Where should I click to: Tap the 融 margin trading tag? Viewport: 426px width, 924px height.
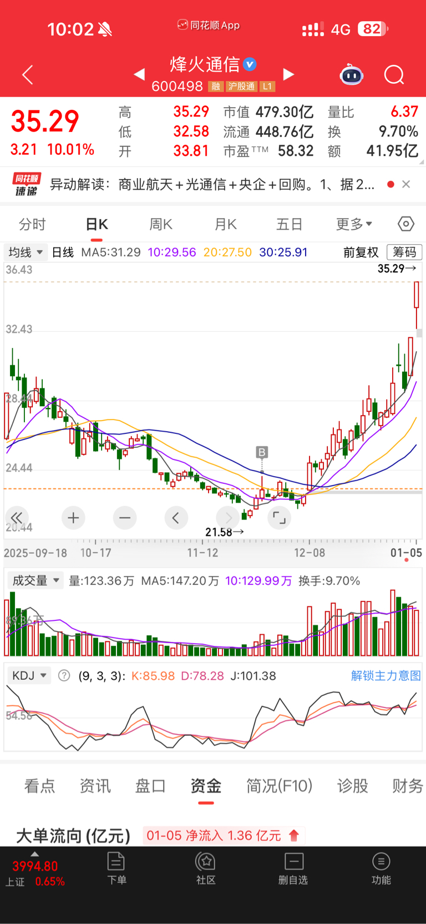tap(216, 87)
